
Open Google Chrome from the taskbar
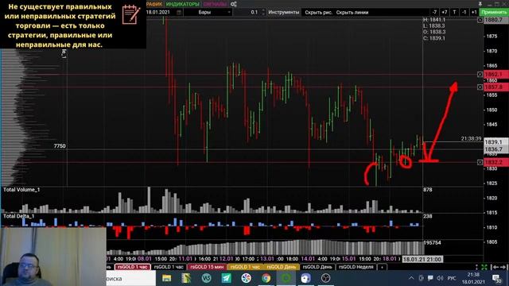click(266, 278)
